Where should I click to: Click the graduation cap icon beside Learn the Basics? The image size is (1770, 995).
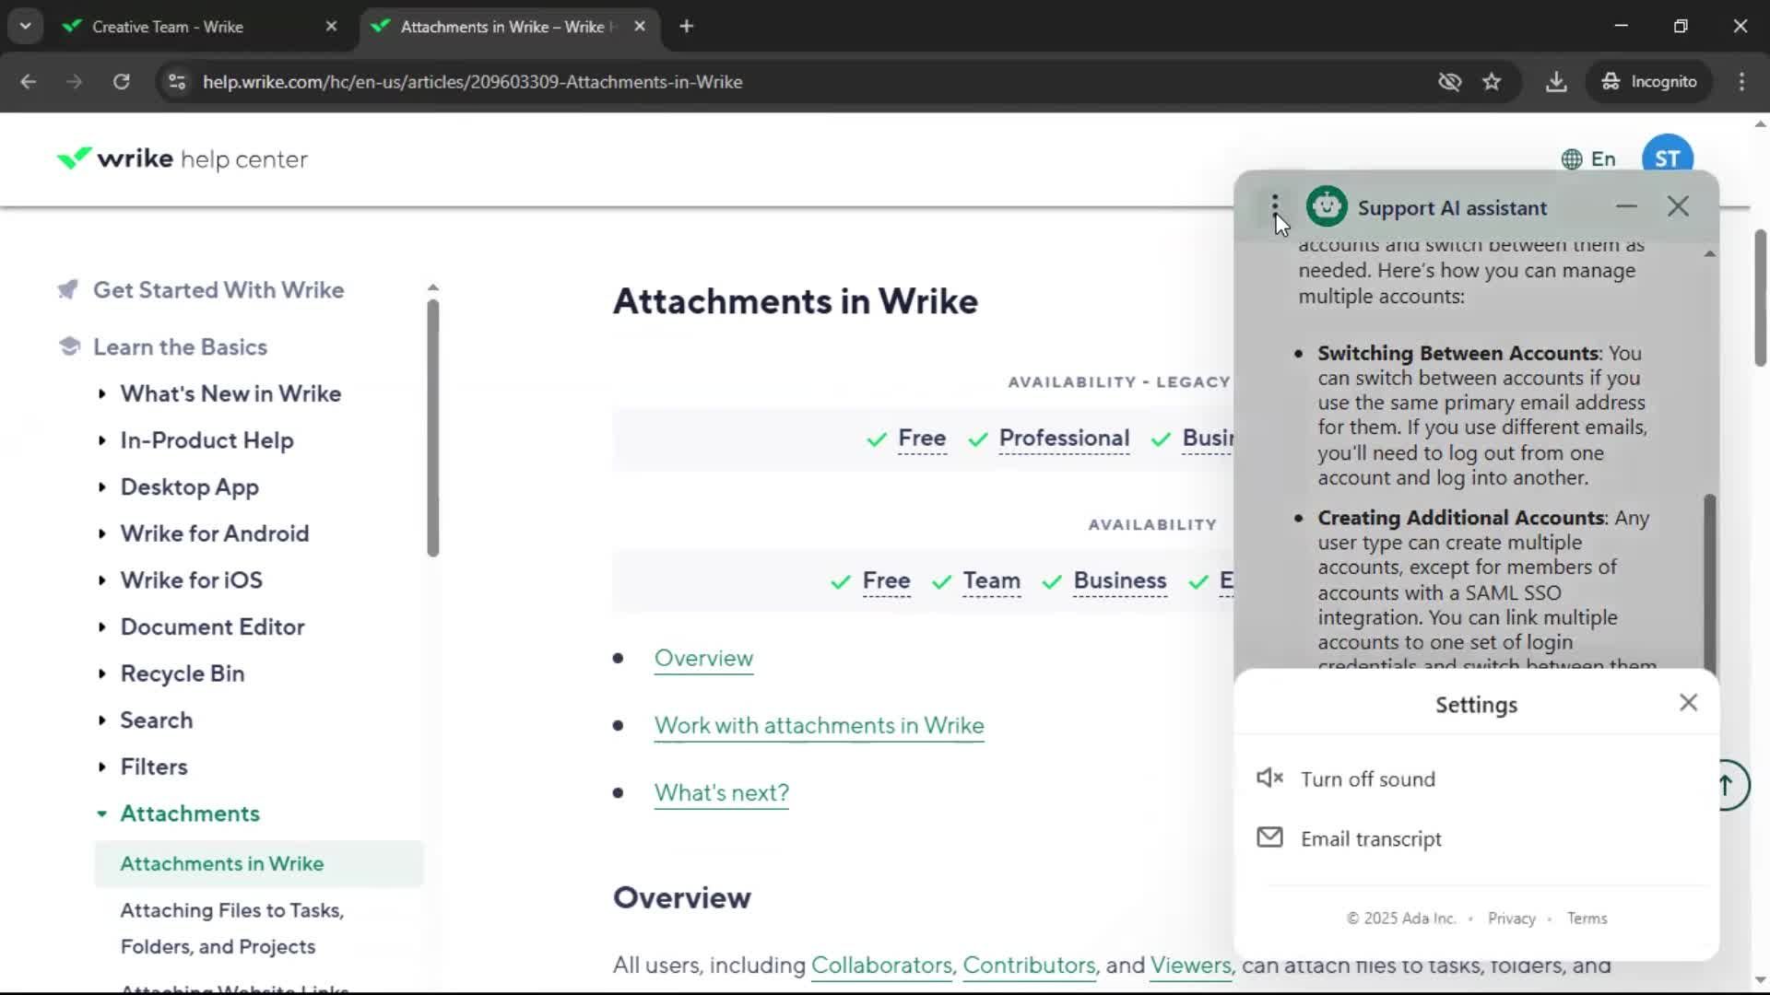click(69, 346)
